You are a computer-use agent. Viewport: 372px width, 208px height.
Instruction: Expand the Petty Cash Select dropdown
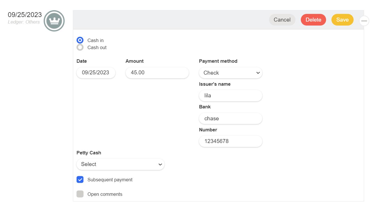click(121, 164)
